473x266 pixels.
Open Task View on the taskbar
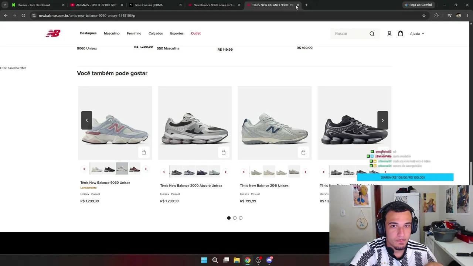click(226, 260)
